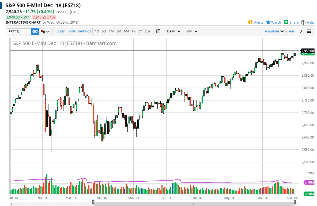Open the +Study menu
The width and height of the screenshot is (317, 206).
point(59,31)
